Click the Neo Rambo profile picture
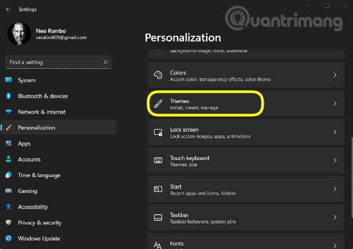 [x=19, y=34]
